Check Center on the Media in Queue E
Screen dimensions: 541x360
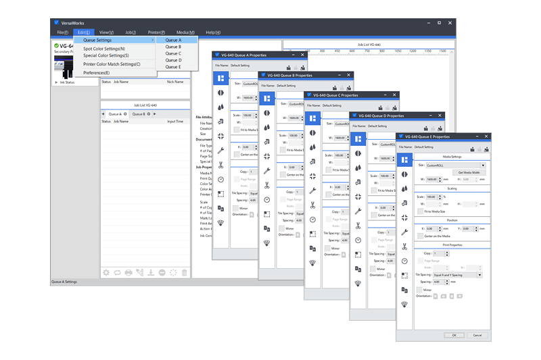click(x=421, y=236)
